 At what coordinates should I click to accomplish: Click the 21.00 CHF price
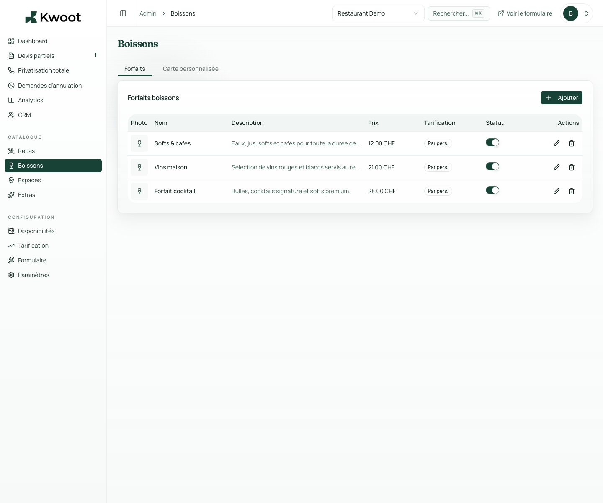pyautogui.click(x=381, y=167)
